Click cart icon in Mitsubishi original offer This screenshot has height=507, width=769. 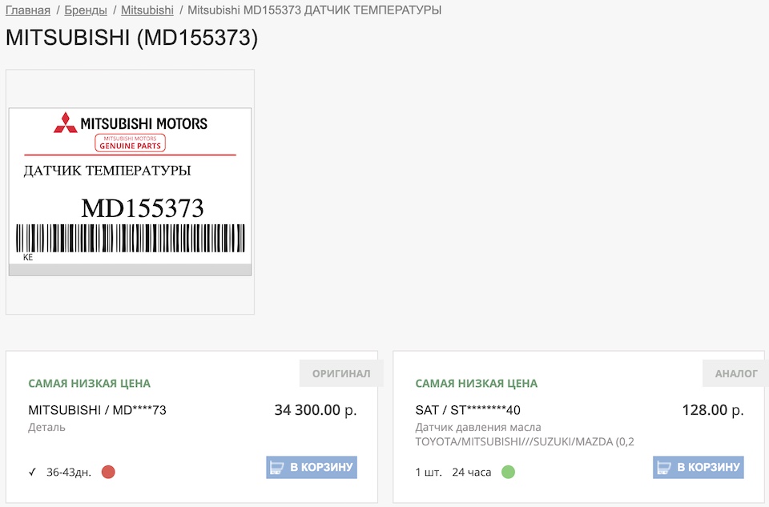[277, 467]
